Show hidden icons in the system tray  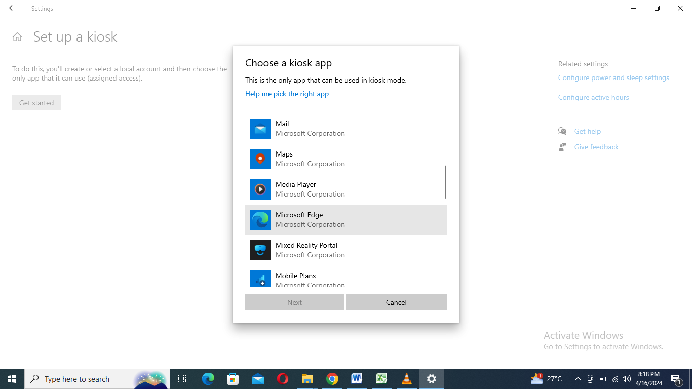tap(578, 378)
